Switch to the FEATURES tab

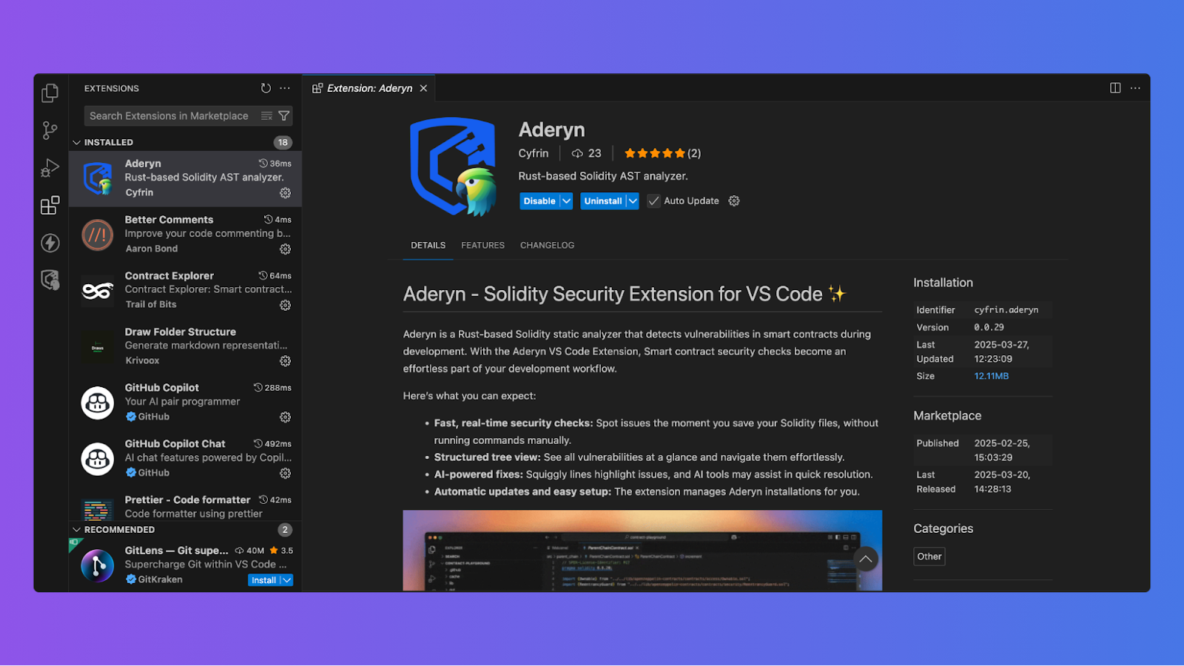pos(482,245)
